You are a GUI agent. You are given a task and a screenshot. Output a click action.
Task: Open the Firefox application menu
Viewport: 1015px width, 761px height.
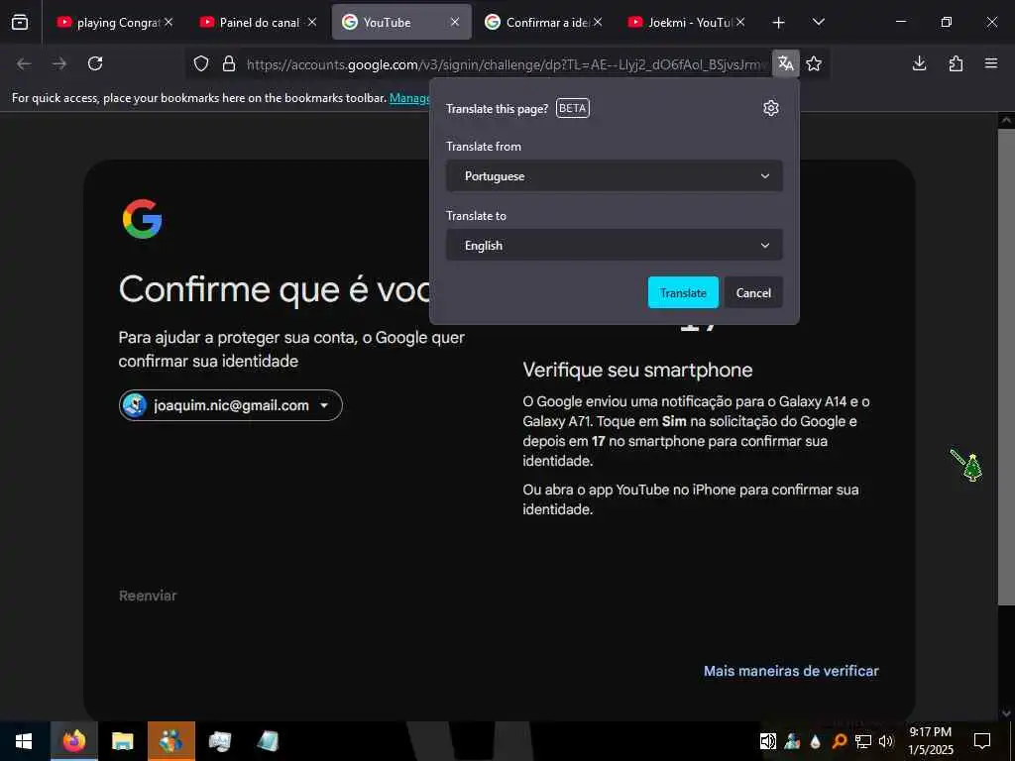coord(991,63)
